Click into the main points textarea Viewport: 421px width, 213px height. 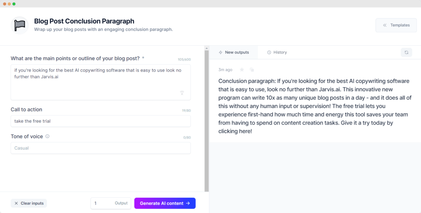point(101,82)
